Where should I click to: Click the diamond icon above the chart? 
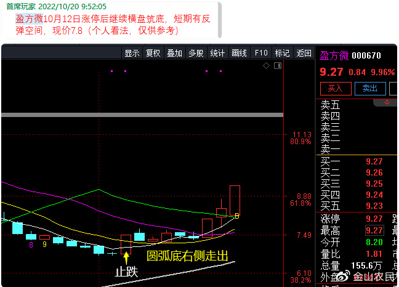click(x=266, y=65)
